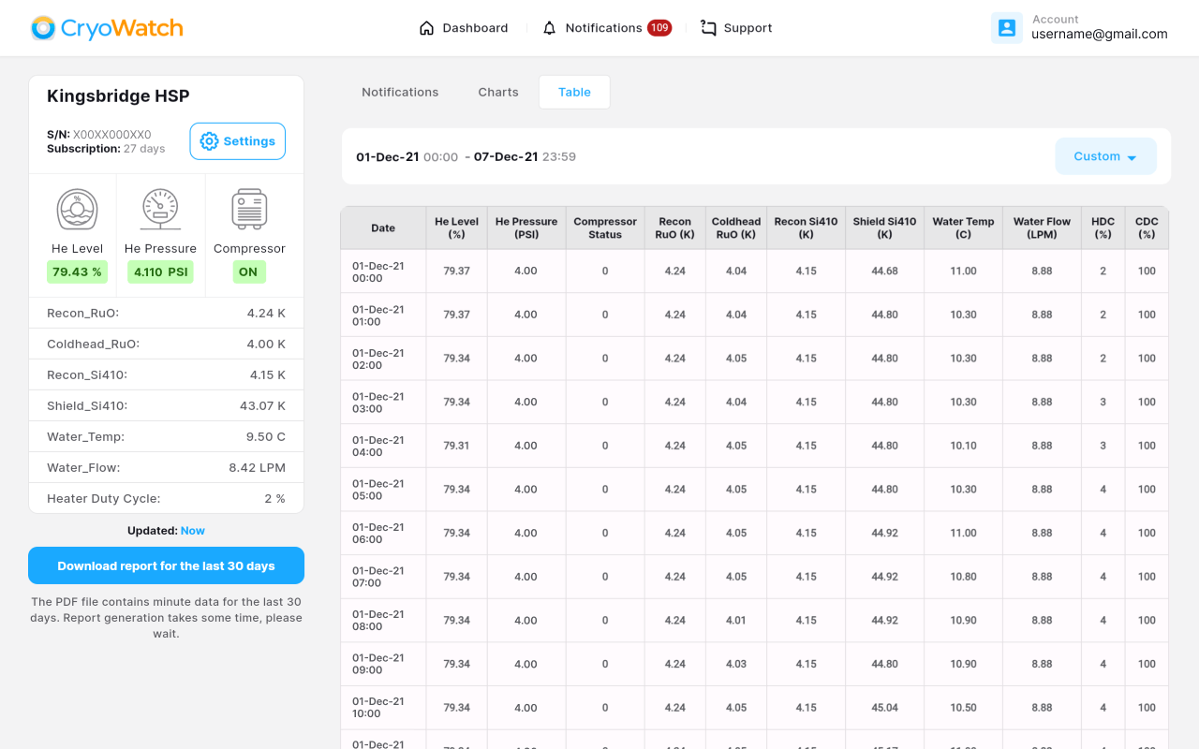Click the Compressor unit icon
Screen dimensions: 1199x749
tap(249, 210)
